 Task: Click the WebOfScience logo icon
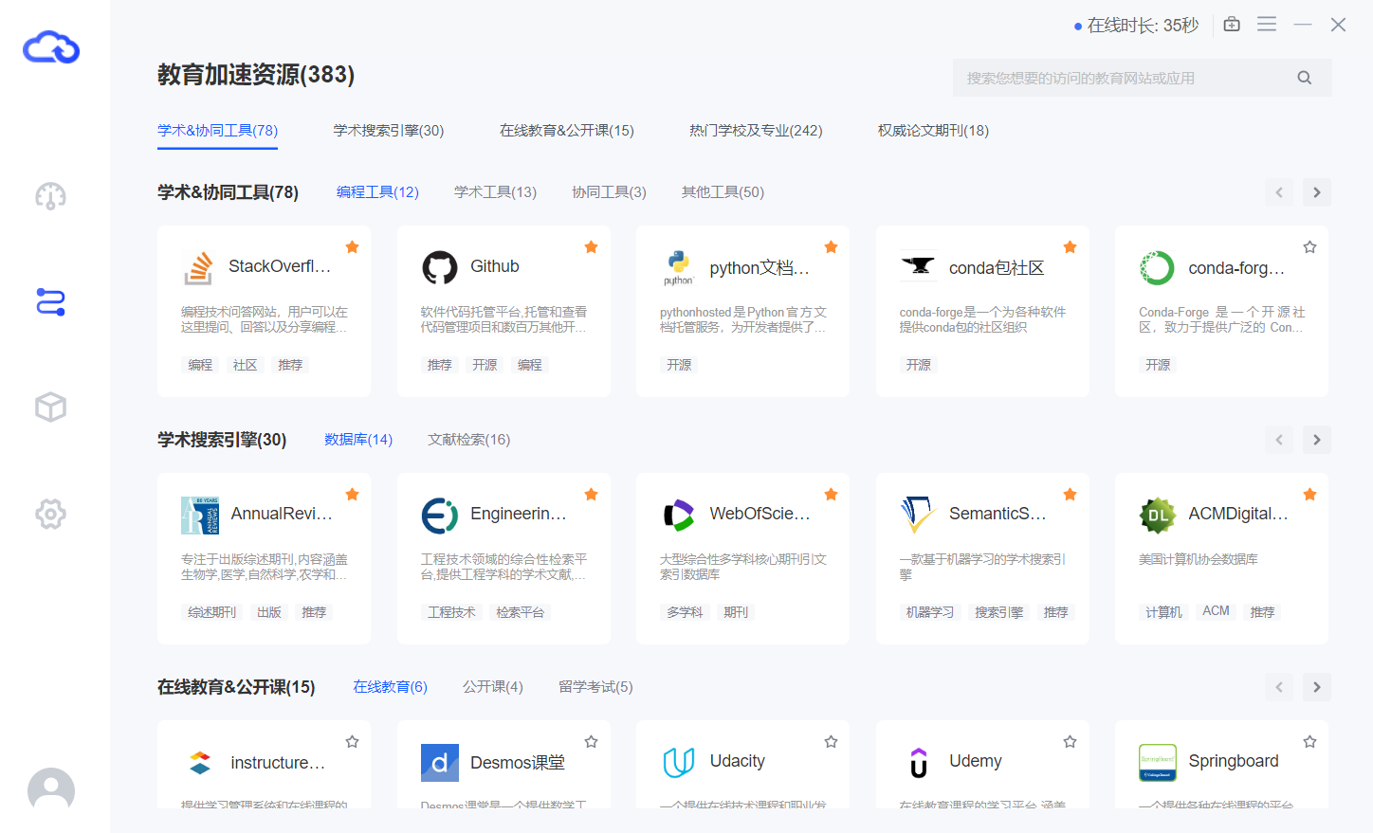(678, 516)
